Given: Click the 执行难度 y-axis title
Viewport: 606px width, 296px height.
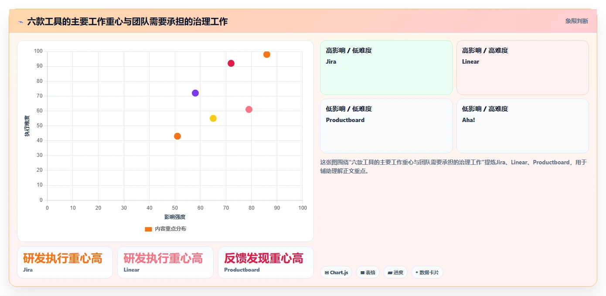Looking at the screenshot, I should coord(27,126).
